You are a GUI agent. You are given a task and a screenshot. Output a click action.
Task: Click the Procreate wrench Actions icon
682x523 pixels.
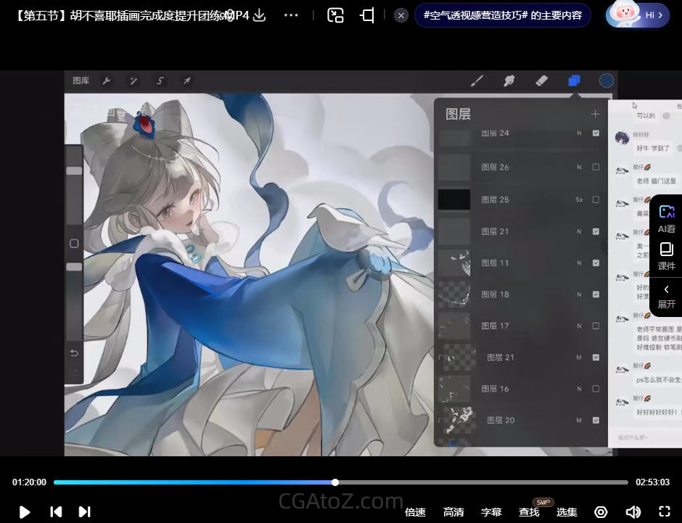pyautogui.click(x=106, y=81)
